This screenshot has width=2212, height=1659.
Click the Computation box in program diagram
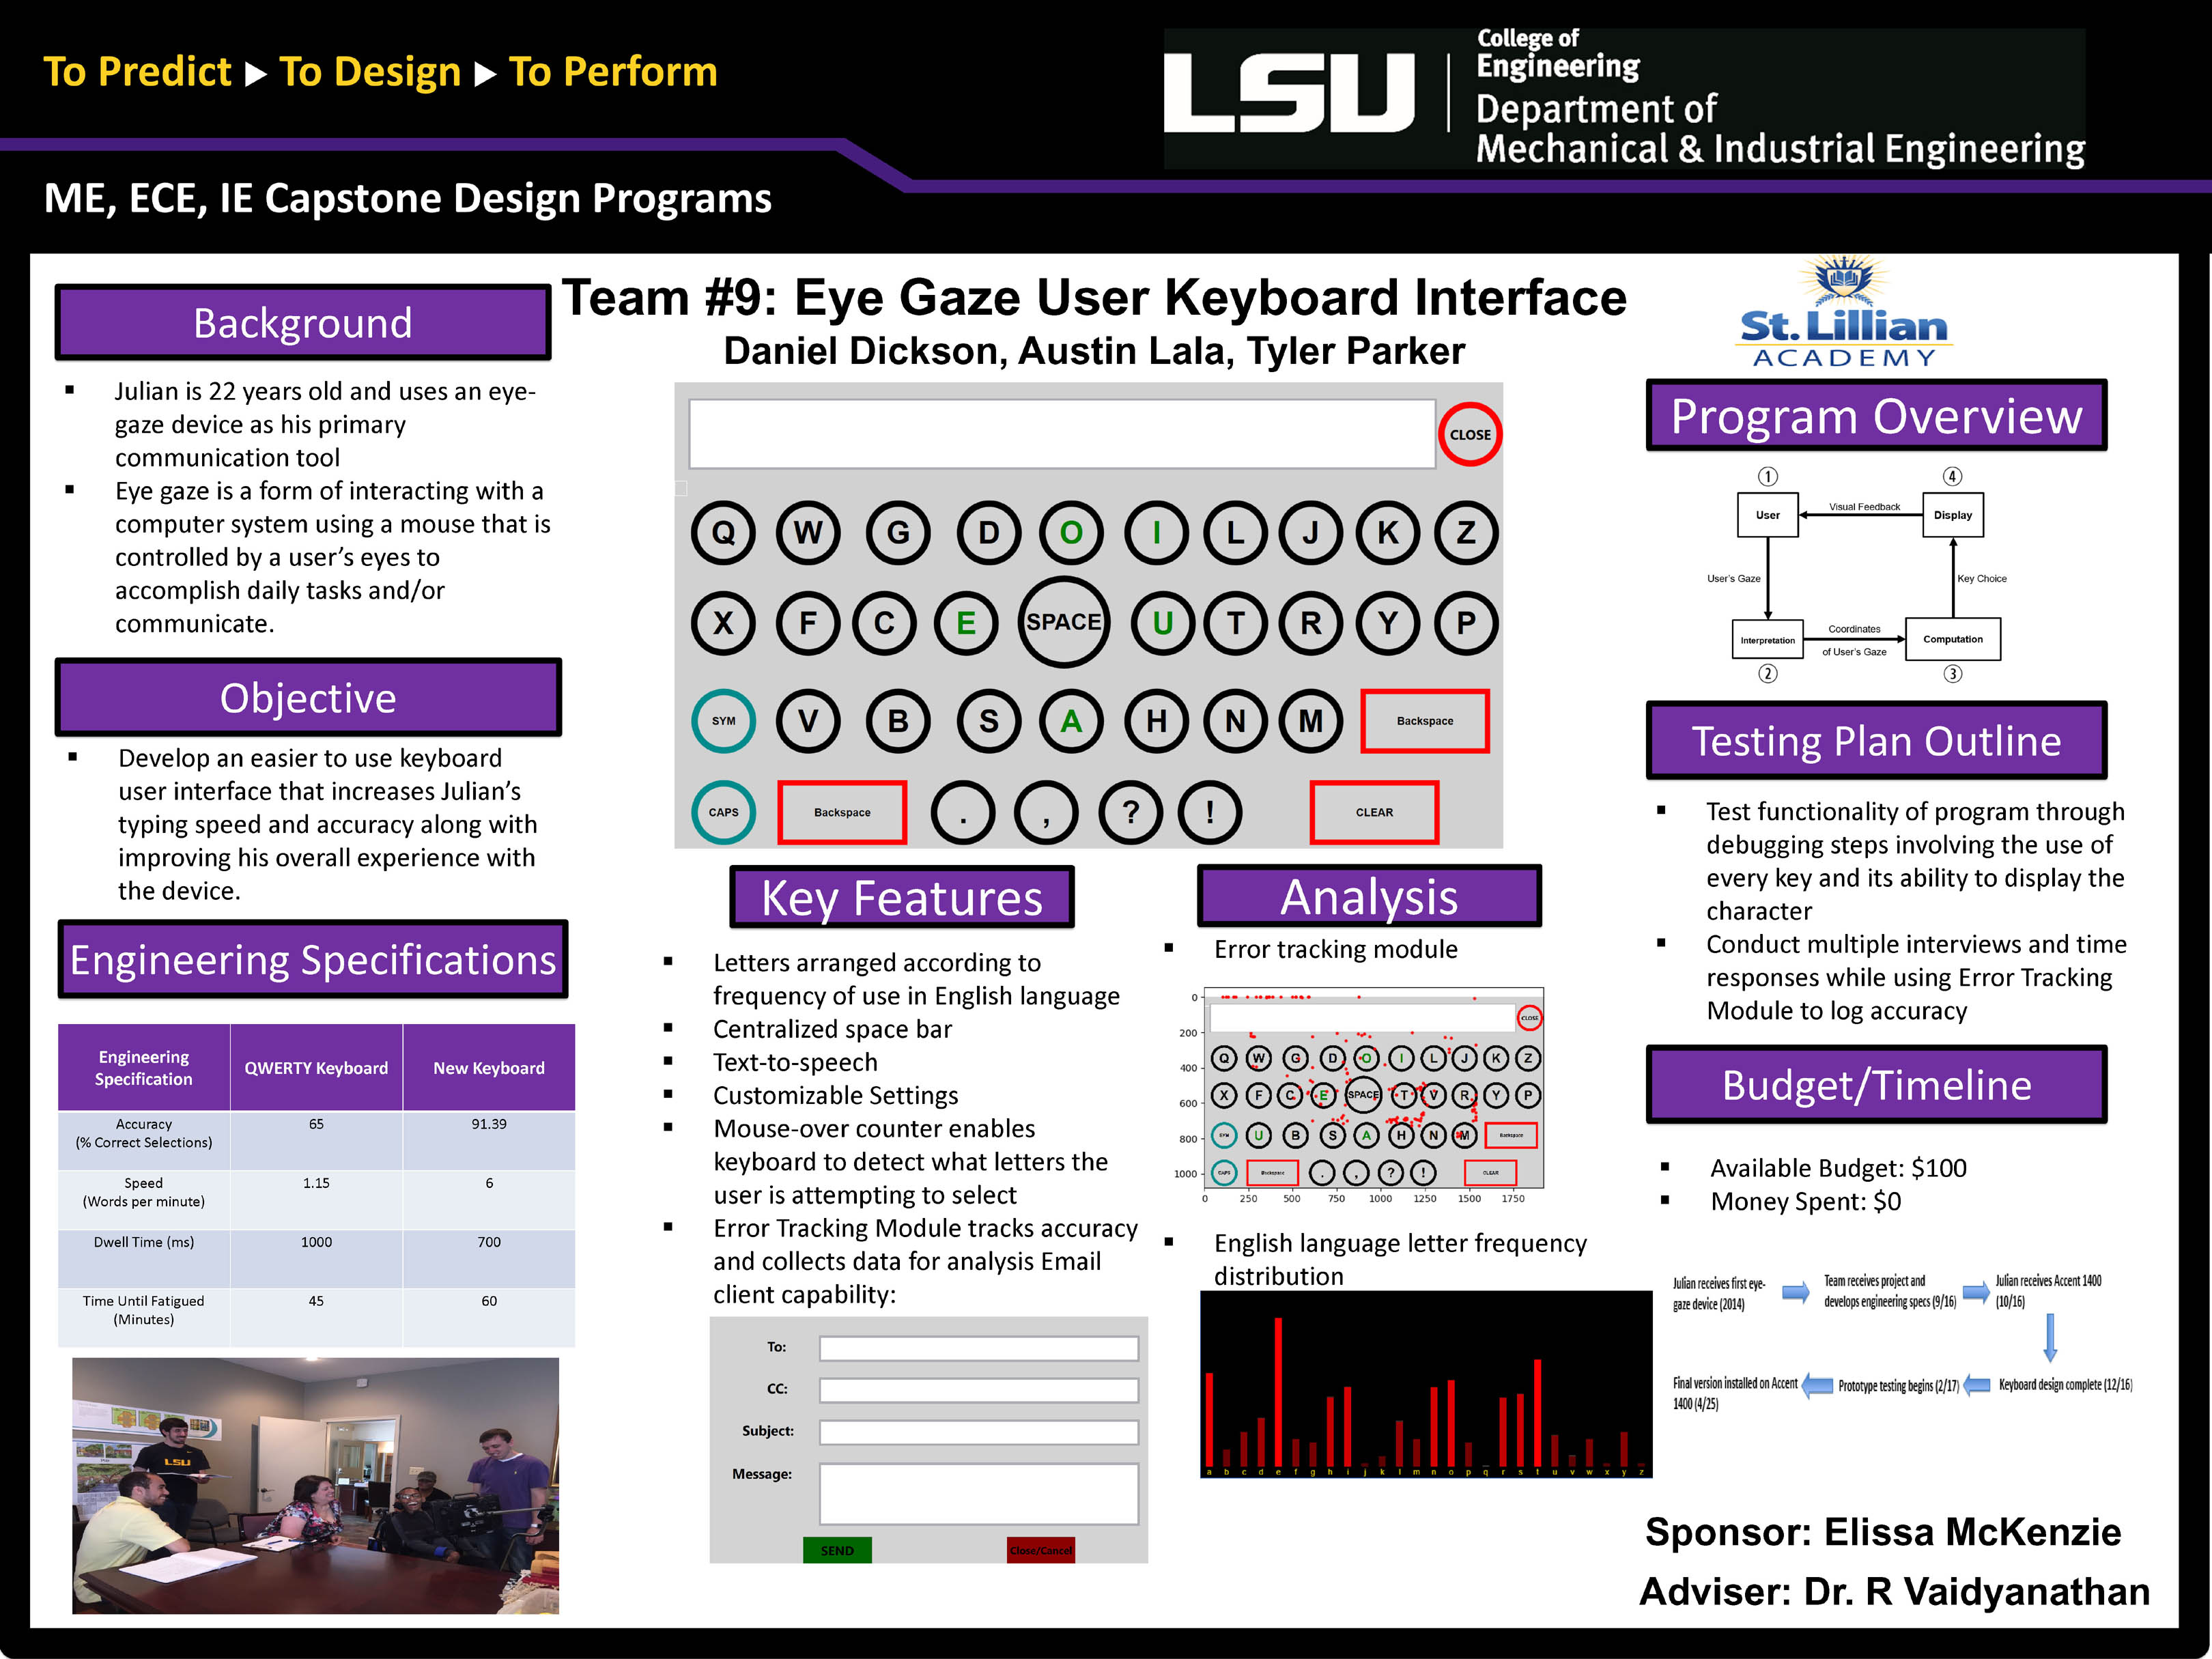pyautogui.click(x=1953, y=639)
